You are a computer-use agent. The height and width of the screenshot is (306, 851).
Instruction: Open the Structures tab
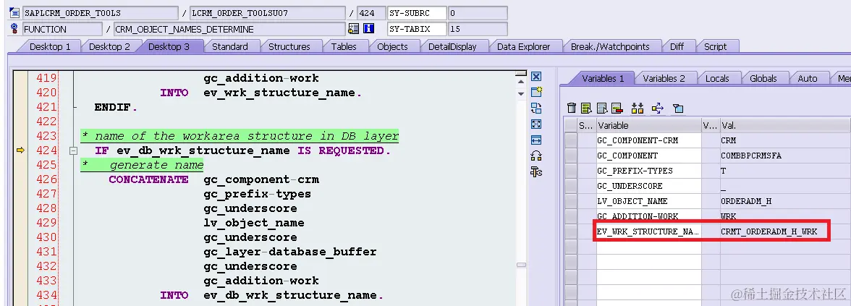click(x=289, y=46)
